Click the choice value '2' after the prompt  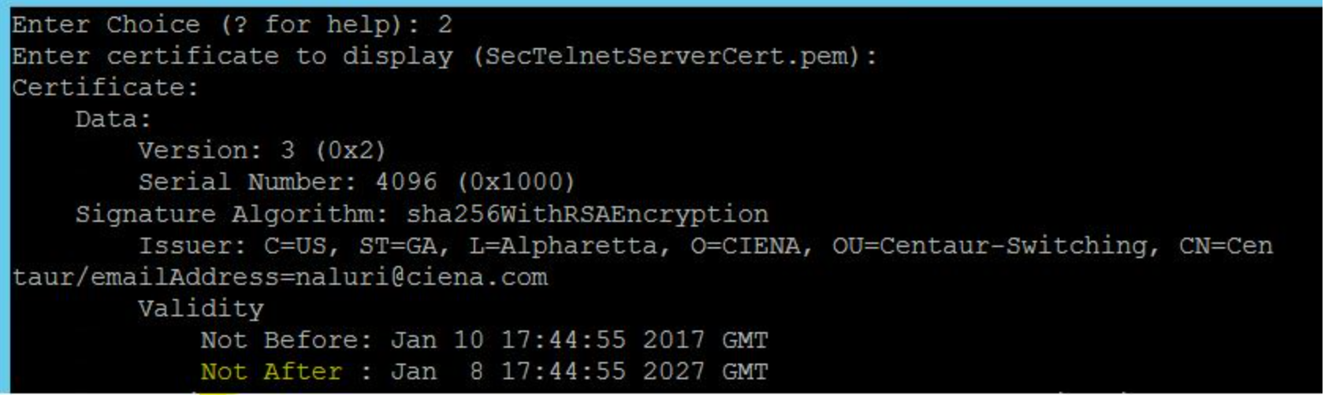click(445, 24)
